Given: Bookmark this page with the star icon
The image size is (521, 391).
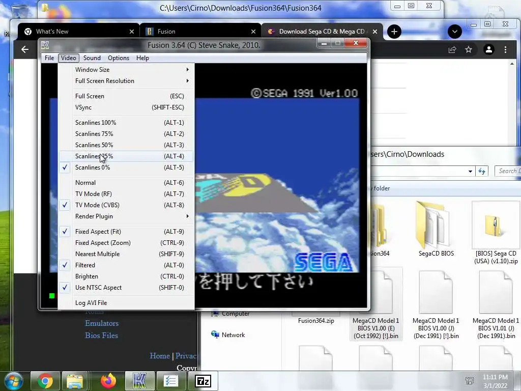Looking at the screenshot, I should pos(469,49).
